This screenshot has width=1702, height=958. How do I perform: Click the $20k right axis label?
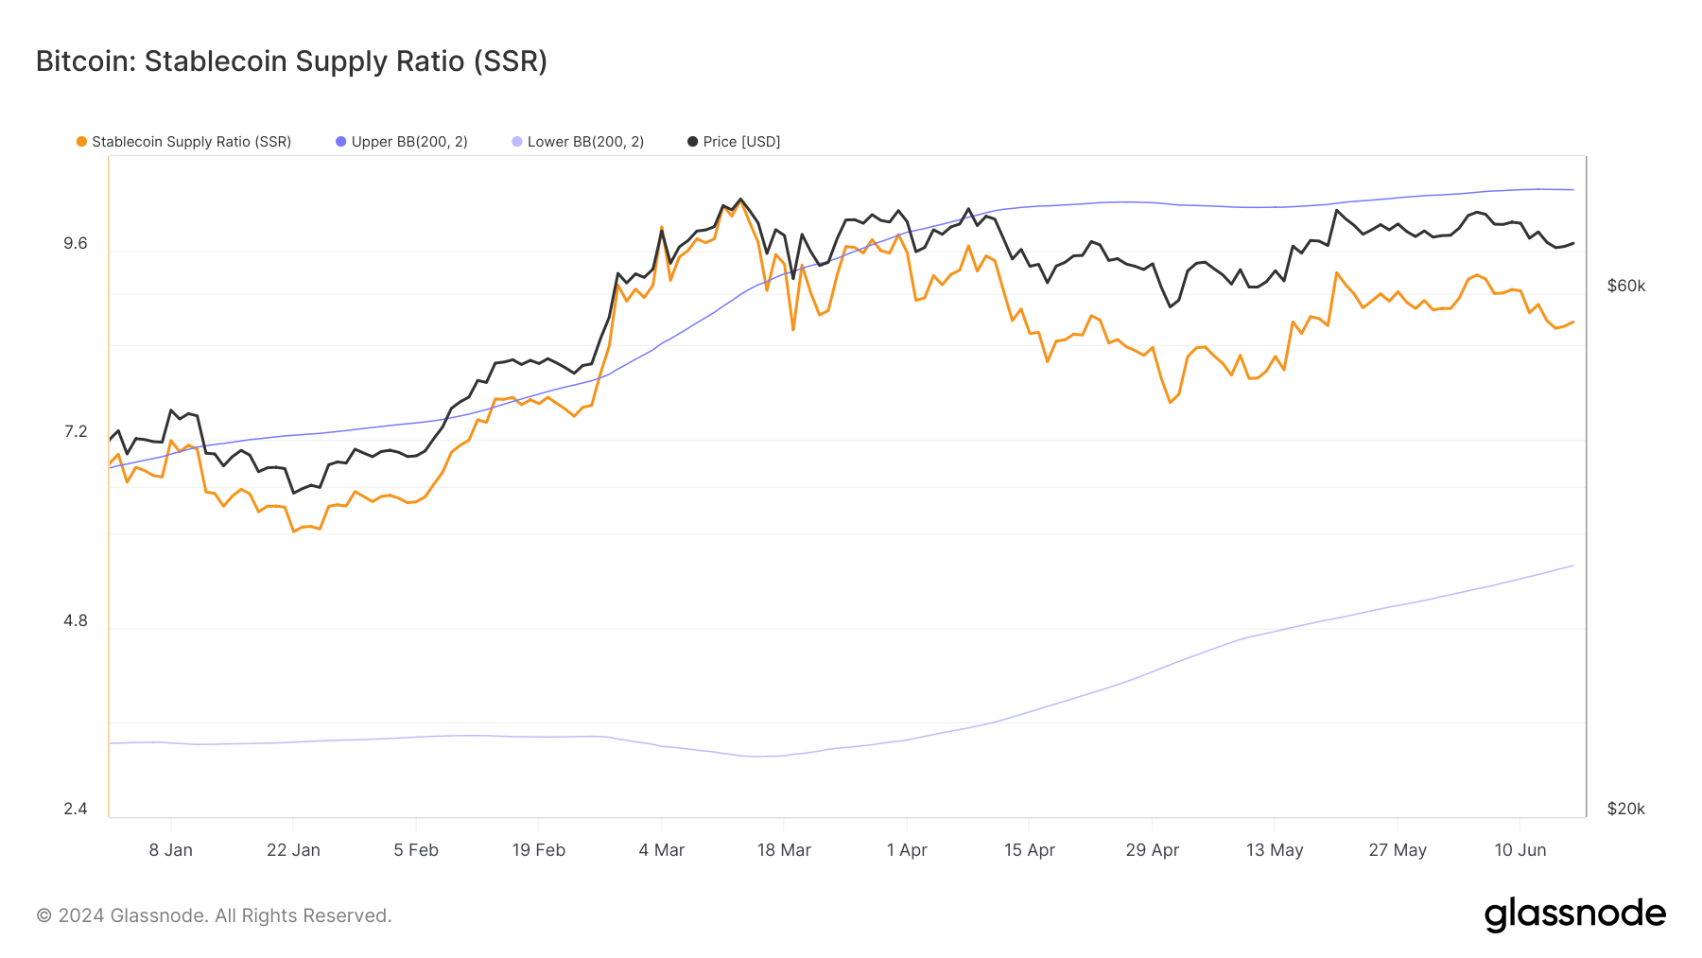point(1626,810)
